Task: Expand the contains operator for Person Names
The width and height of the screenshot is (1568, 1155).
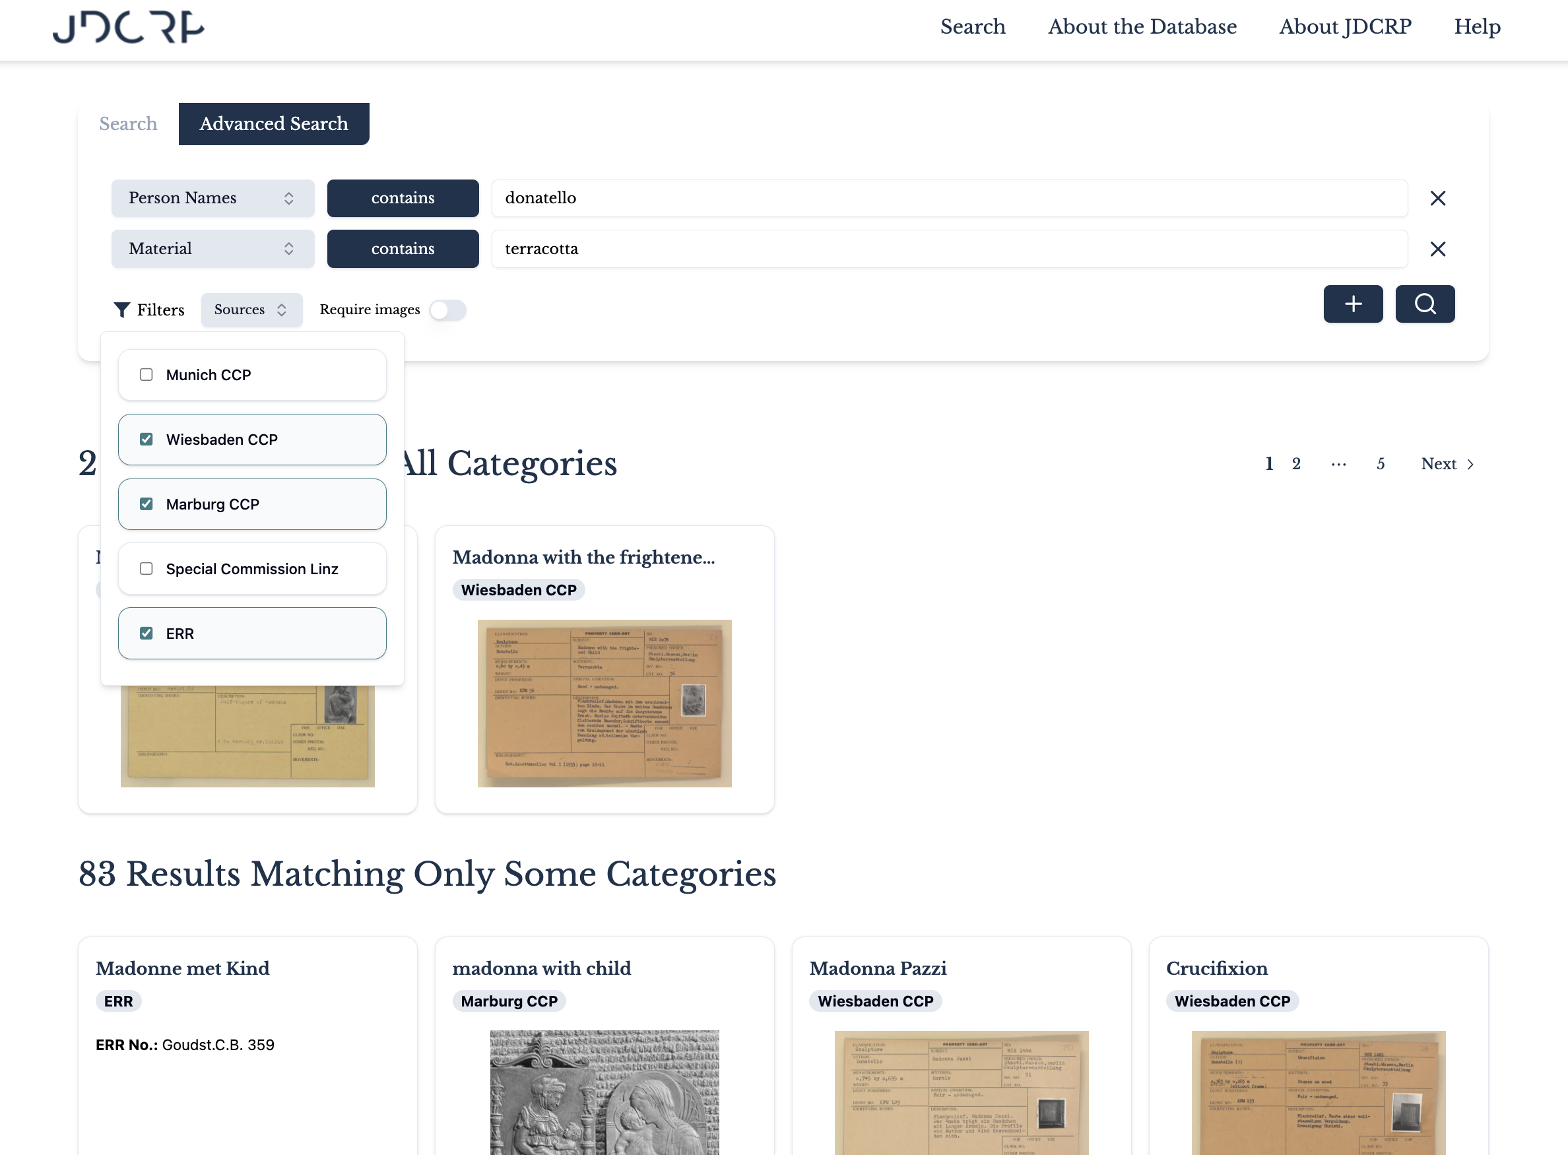Action: click(403, 198)
